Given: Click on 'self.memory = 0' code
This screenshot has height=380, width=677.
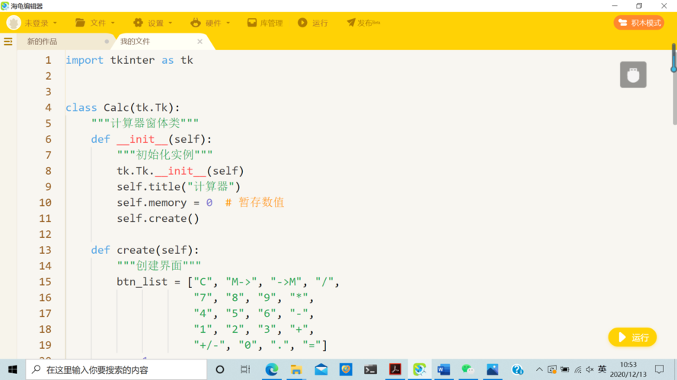Looking at the screenshot, I should click(164, 202).
